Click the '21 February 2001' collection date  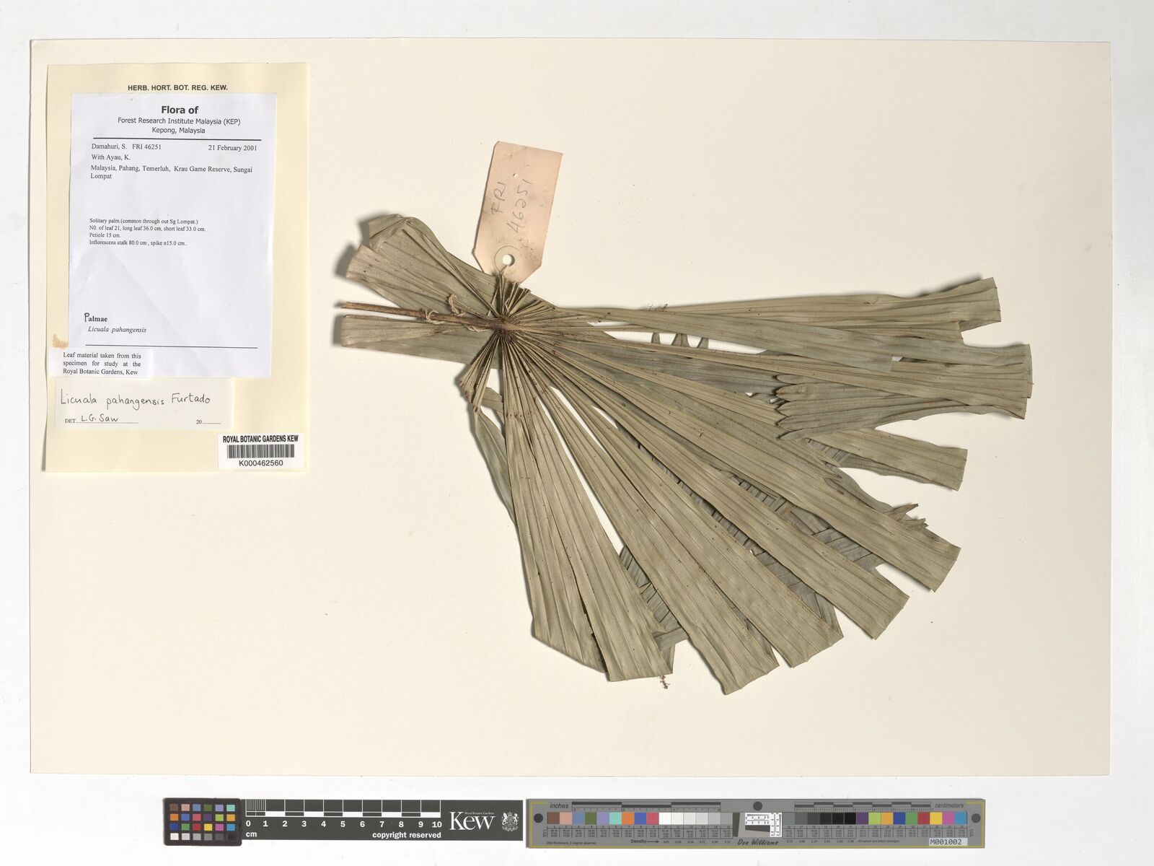232,147
